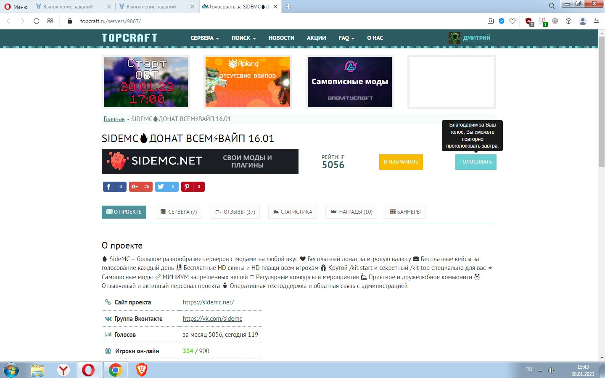Open the https://vk.com/sidemc group link

pos(212,319)
